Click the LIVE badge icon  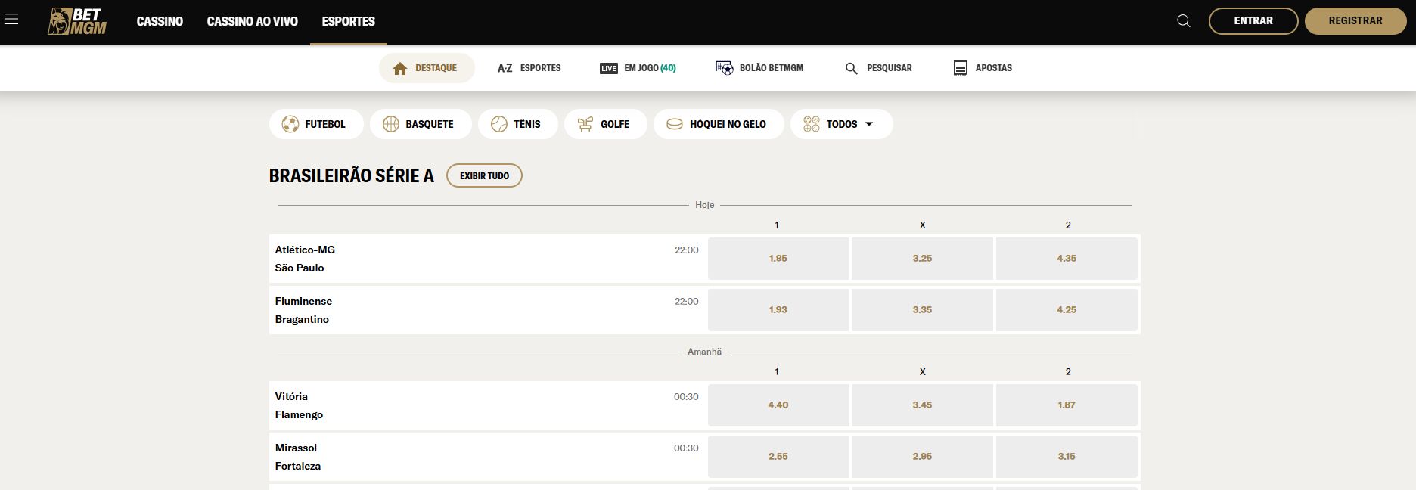[x=609, y=68]
